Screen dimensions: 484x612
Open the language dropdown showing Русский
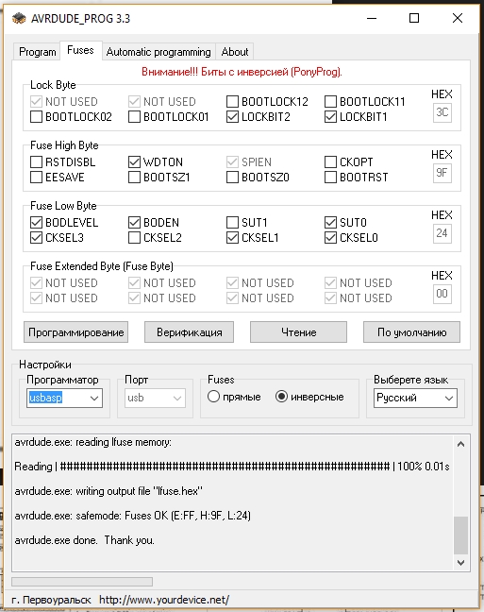click(415, 399)
